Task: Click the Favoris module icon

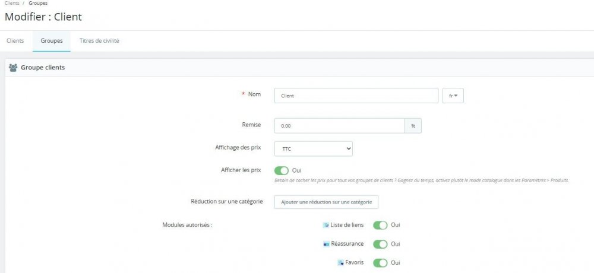Action: pyautogui.click(x=340, y=263)
